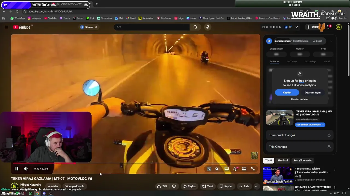
Task: Open the player settings gear
Action: pos(235,169)
